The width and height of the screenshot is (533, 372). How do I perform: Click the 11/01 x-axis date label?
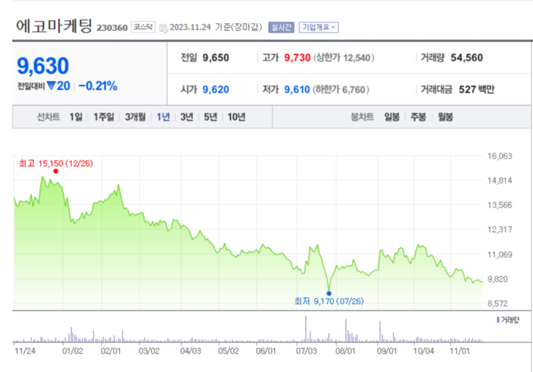click(460, 351)
